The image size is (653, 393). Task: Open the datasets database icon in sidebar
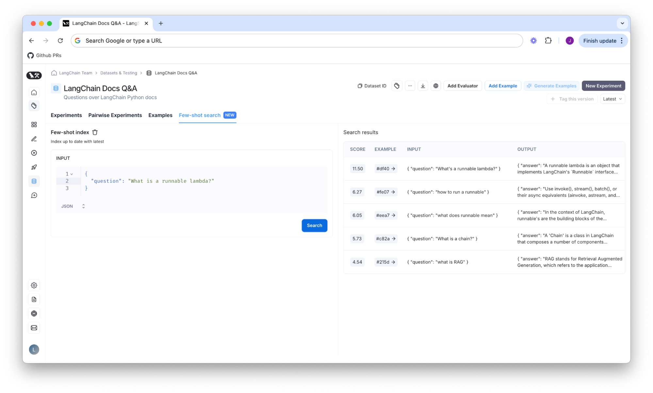[x=34, y=181]
